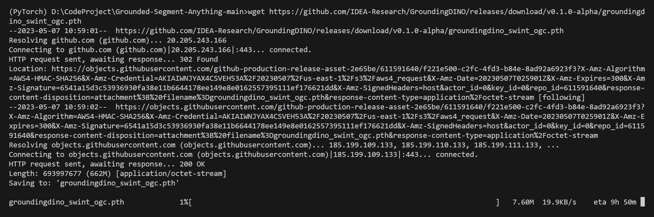Click the eta 9h 50m estimate
This screenshot has height=217, width=654.
(615, 202)
